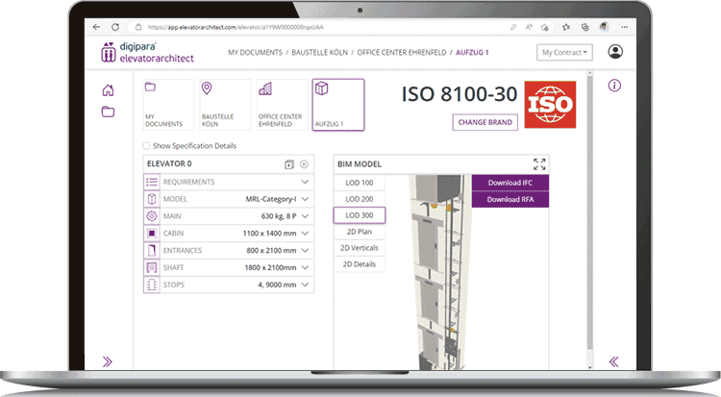The width and height of the screenshot is (721, 397).
Task: Close ELEVATOR 0 panel with X icon
Action: click(304, 164)
